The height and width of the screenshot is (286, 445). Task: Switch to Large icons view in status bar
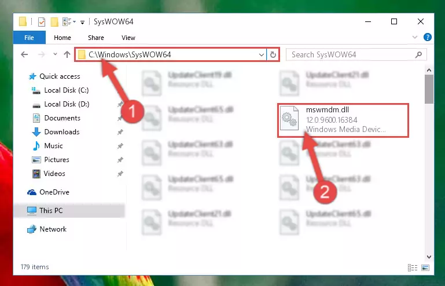point(425,267)
